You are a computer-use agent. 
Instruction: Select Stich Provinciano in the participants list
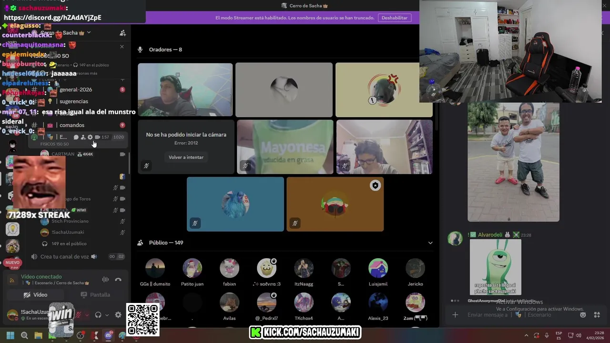(81, 222)
